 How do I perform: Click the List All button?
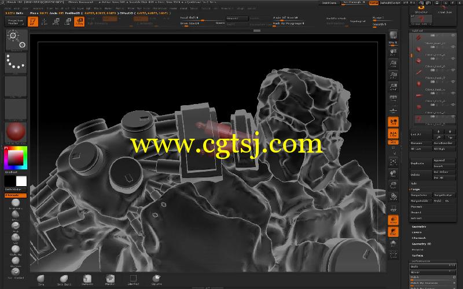[421, 135]
